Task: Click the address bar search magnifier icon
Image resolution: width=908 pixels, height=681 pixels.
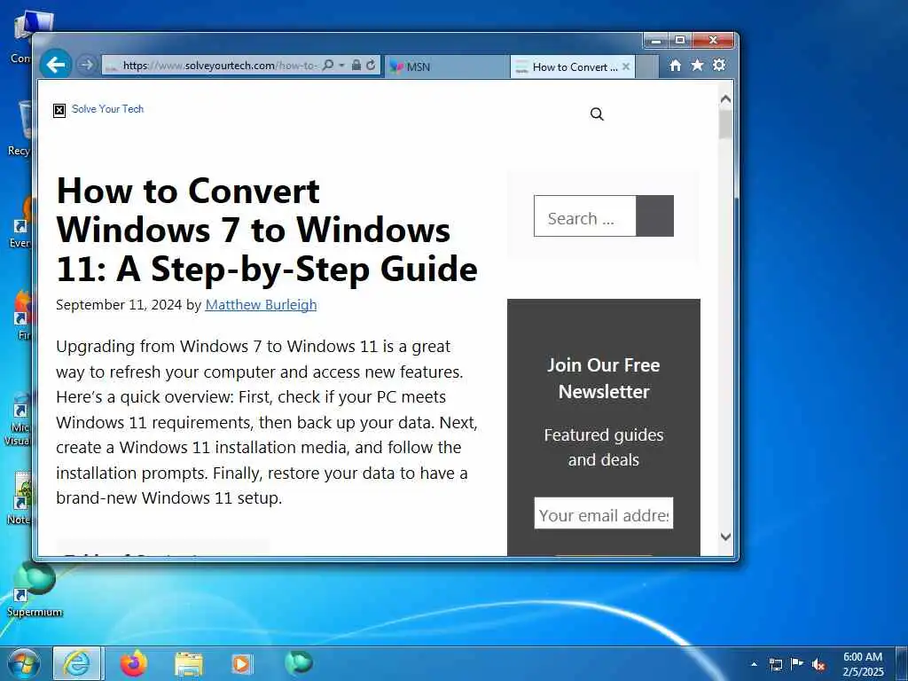Action: [x=328, y=65]
